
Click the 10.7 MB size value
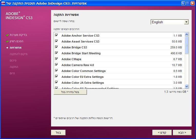pyautogui.click(x=177, y=65)
